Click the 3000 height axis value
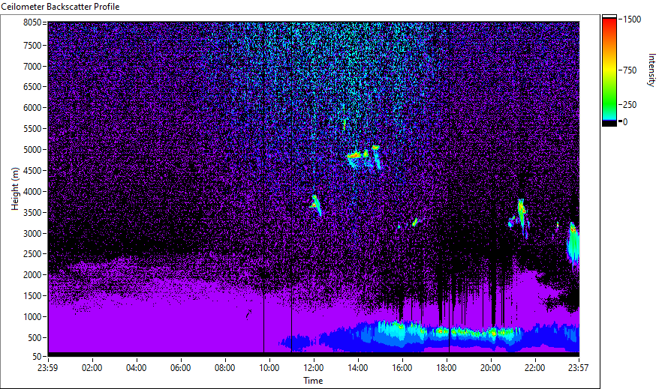The height and width of the screenshot is (389, 659). 32,234
